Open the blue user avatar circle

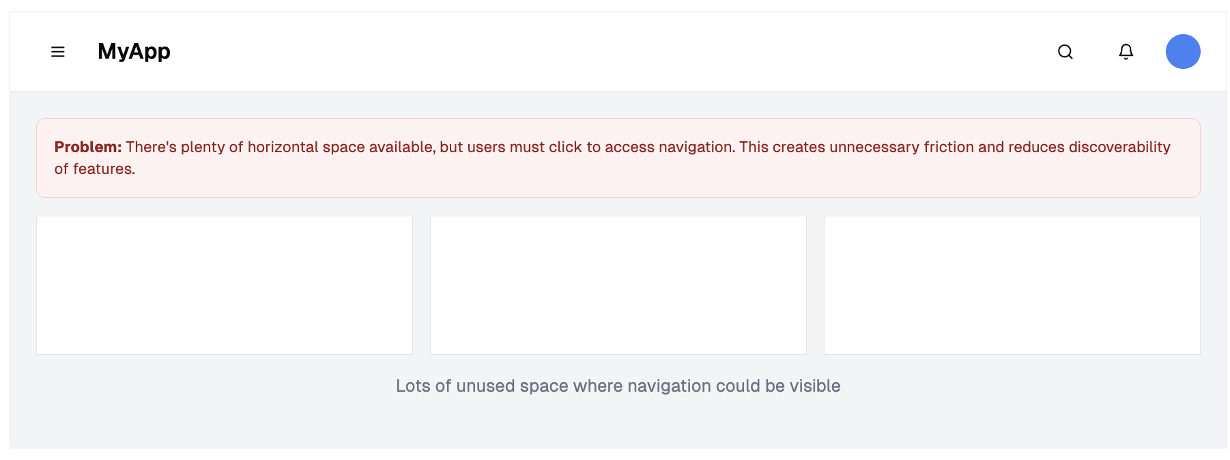point(1183,52)
